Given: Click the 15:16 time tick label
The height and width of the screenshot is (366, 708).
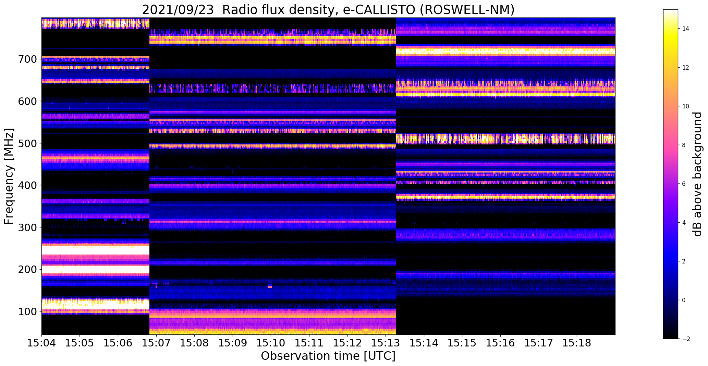Looking at the screenshot, I should [500, 343].
